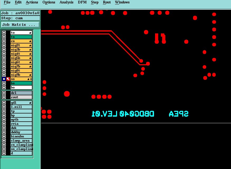The image size is (231, 169).
Task: Click the Job Matrix ... button
Action: tap(20, 24)
